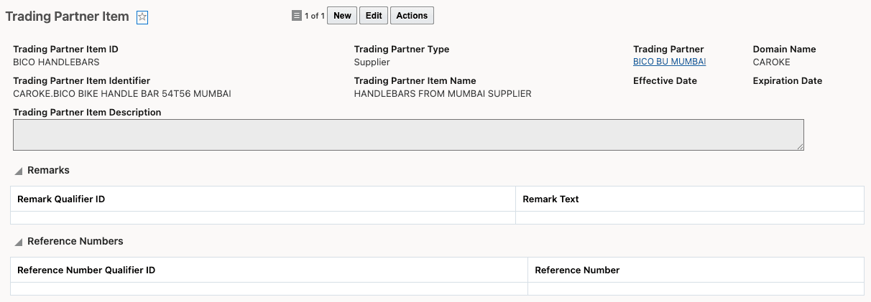Screen dimensions: 871x302
Task: Select the empty row under Remark Qualifier ID
Action: pyautogui.click(x=263, y=217)
